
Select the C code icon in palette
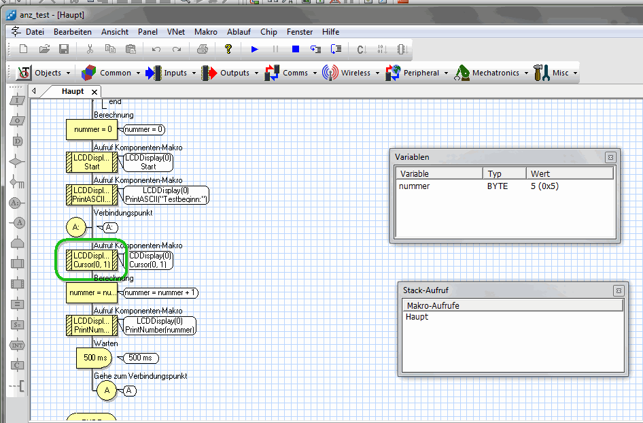[17, 365]
